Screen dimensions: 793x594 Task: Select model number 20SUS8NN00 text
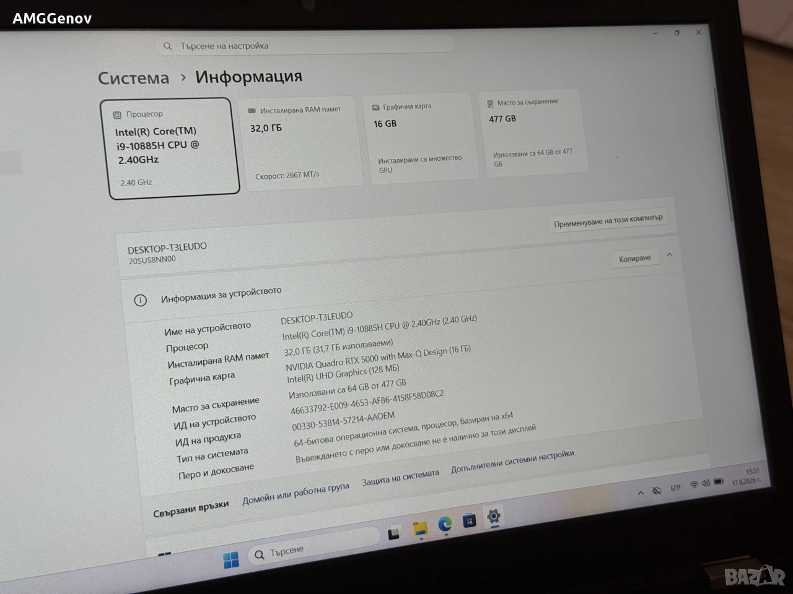click(x=152, y=260)
